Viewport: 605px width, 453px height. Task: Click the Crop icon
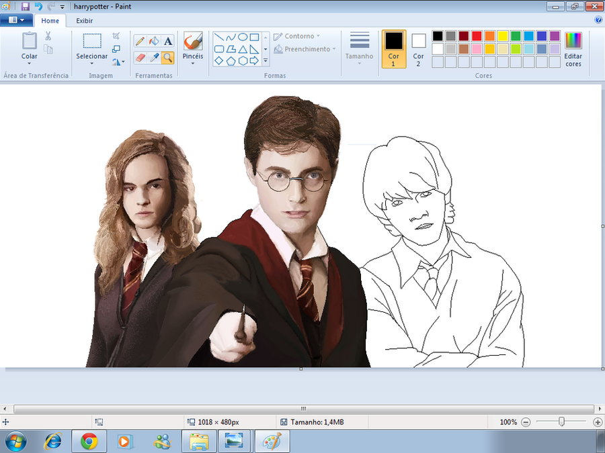(116, 36)
